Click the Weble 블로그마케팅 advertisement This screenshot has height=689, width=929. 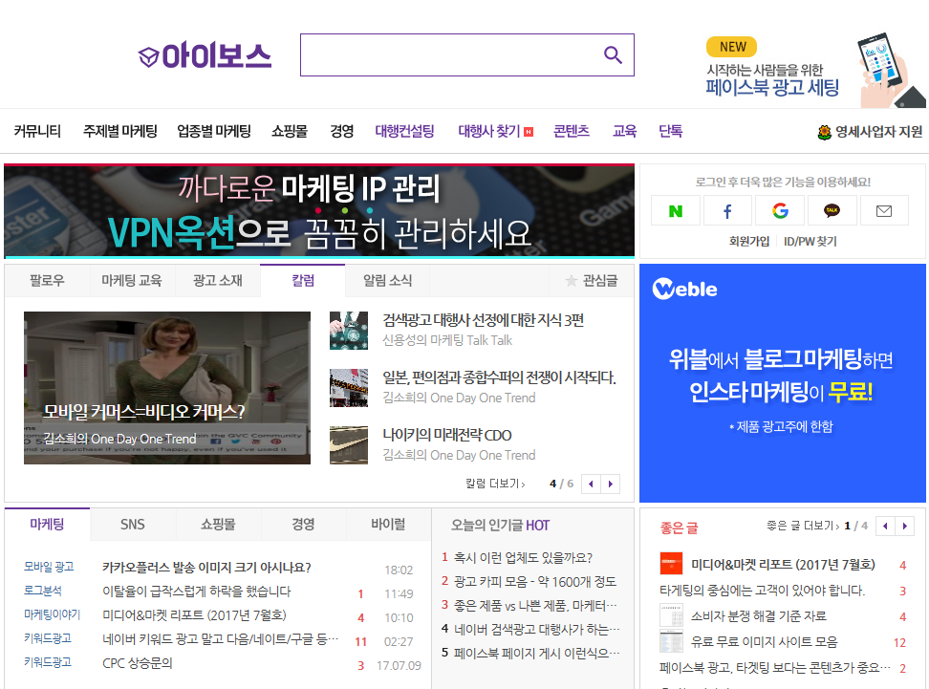(x=783, y=383)
